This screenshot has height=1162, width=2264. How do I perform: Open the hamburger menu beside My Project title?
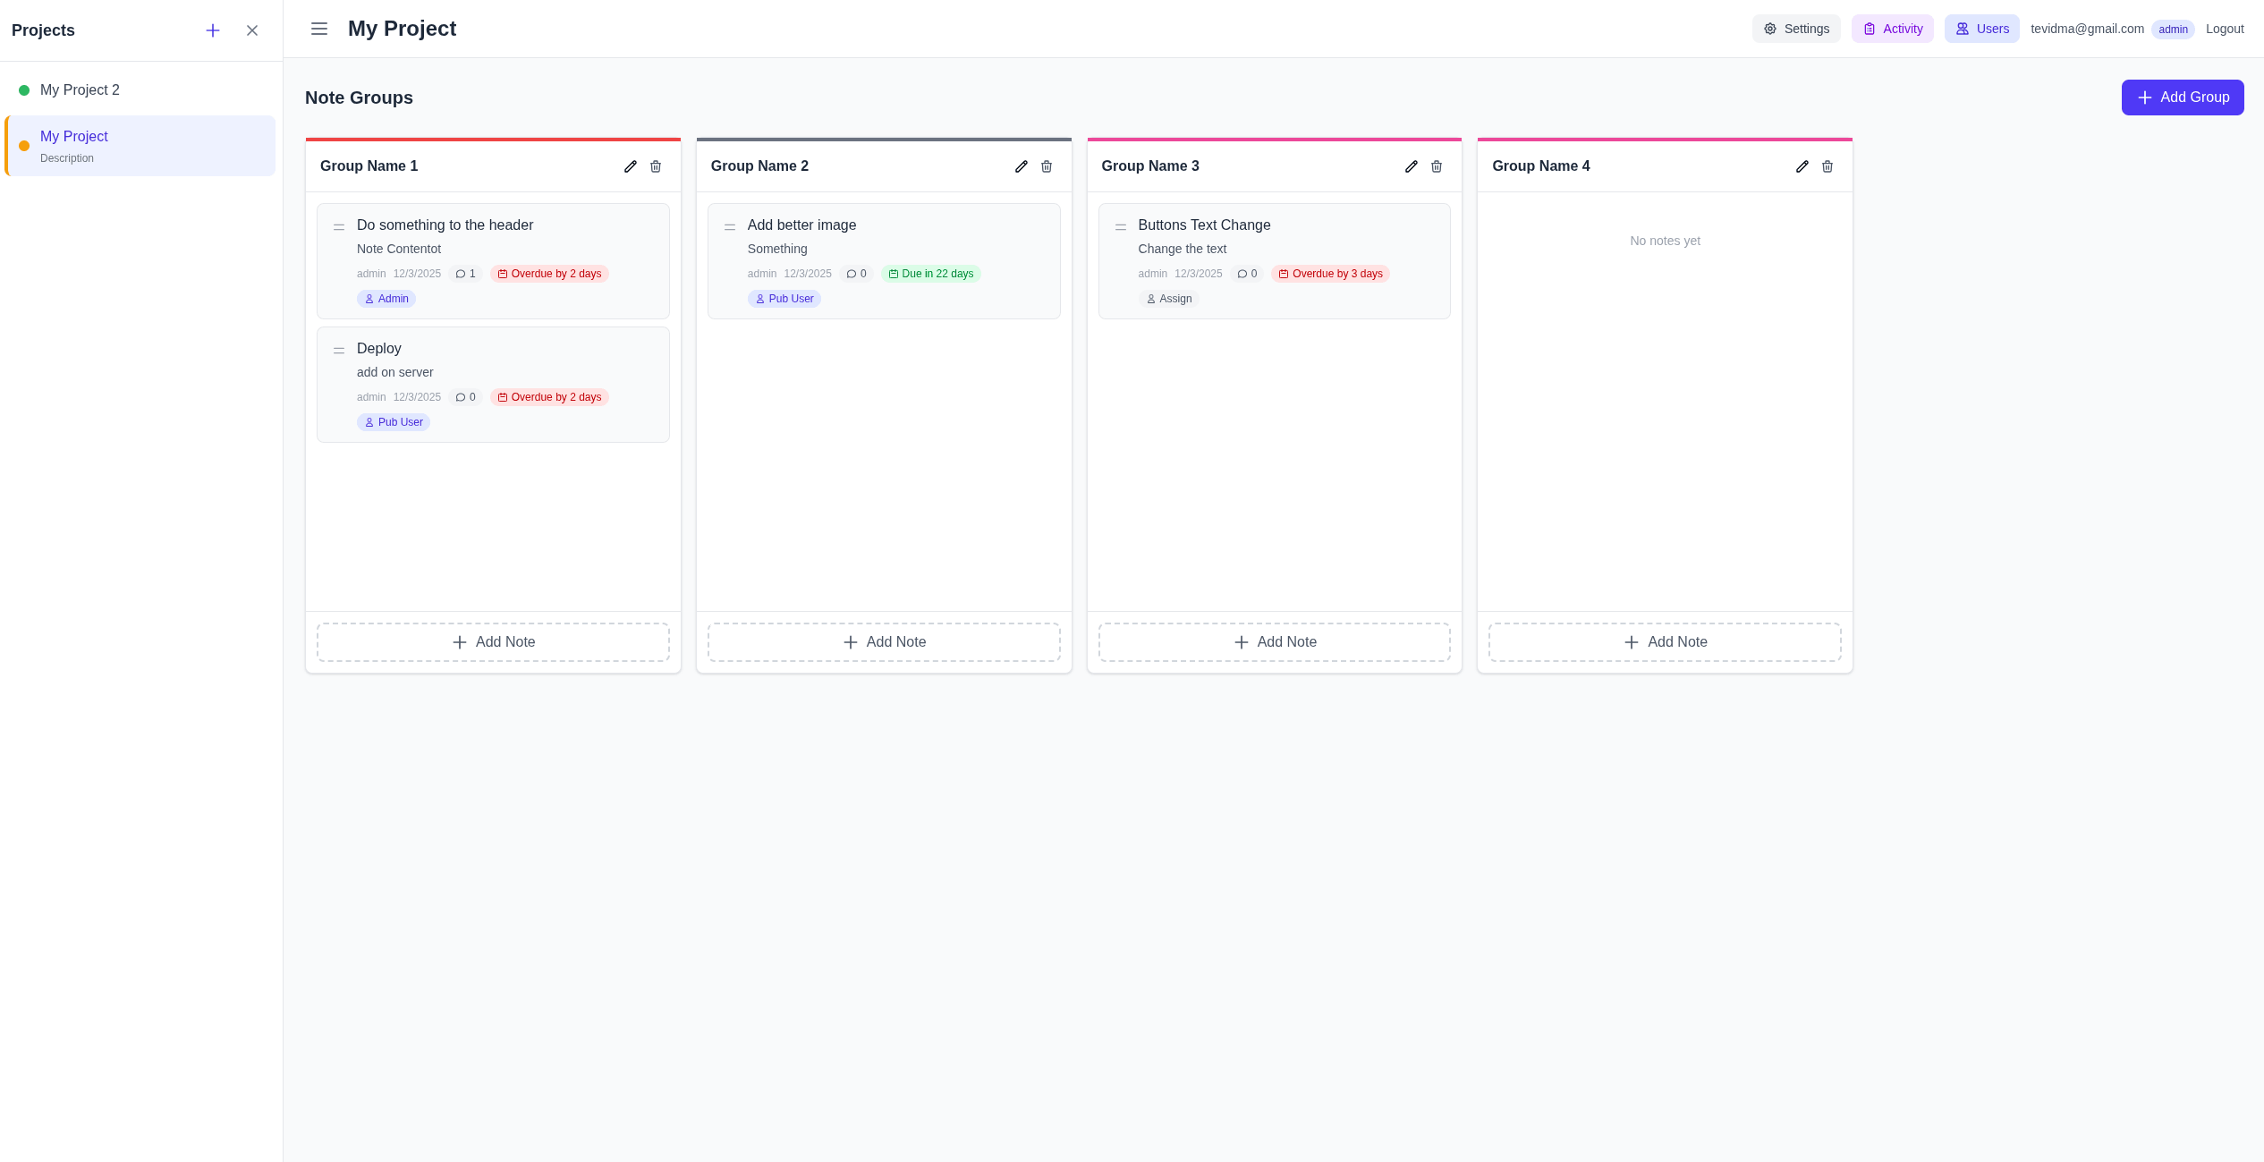pos(318,29)
